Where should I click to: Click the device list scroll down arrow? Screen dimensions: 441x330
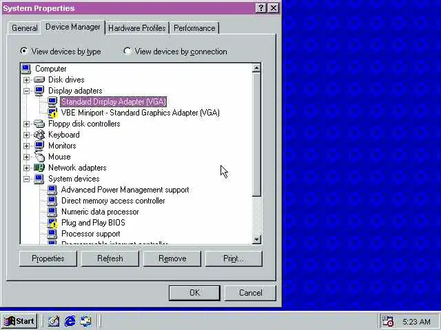pyautogui.click(x=256, y=239)
